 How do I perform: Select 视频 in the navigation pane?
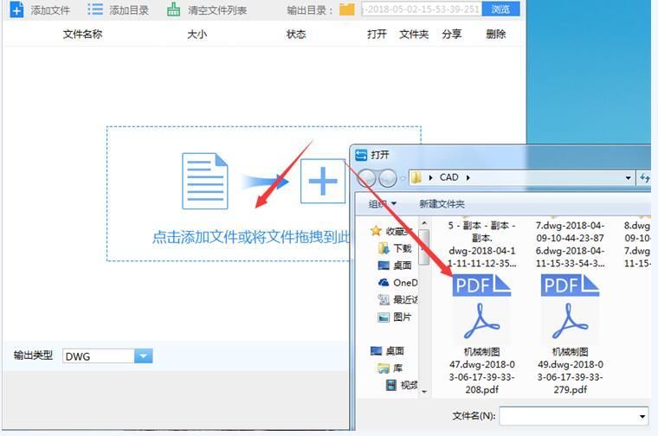pyautogui.click(x=402, y=385)
